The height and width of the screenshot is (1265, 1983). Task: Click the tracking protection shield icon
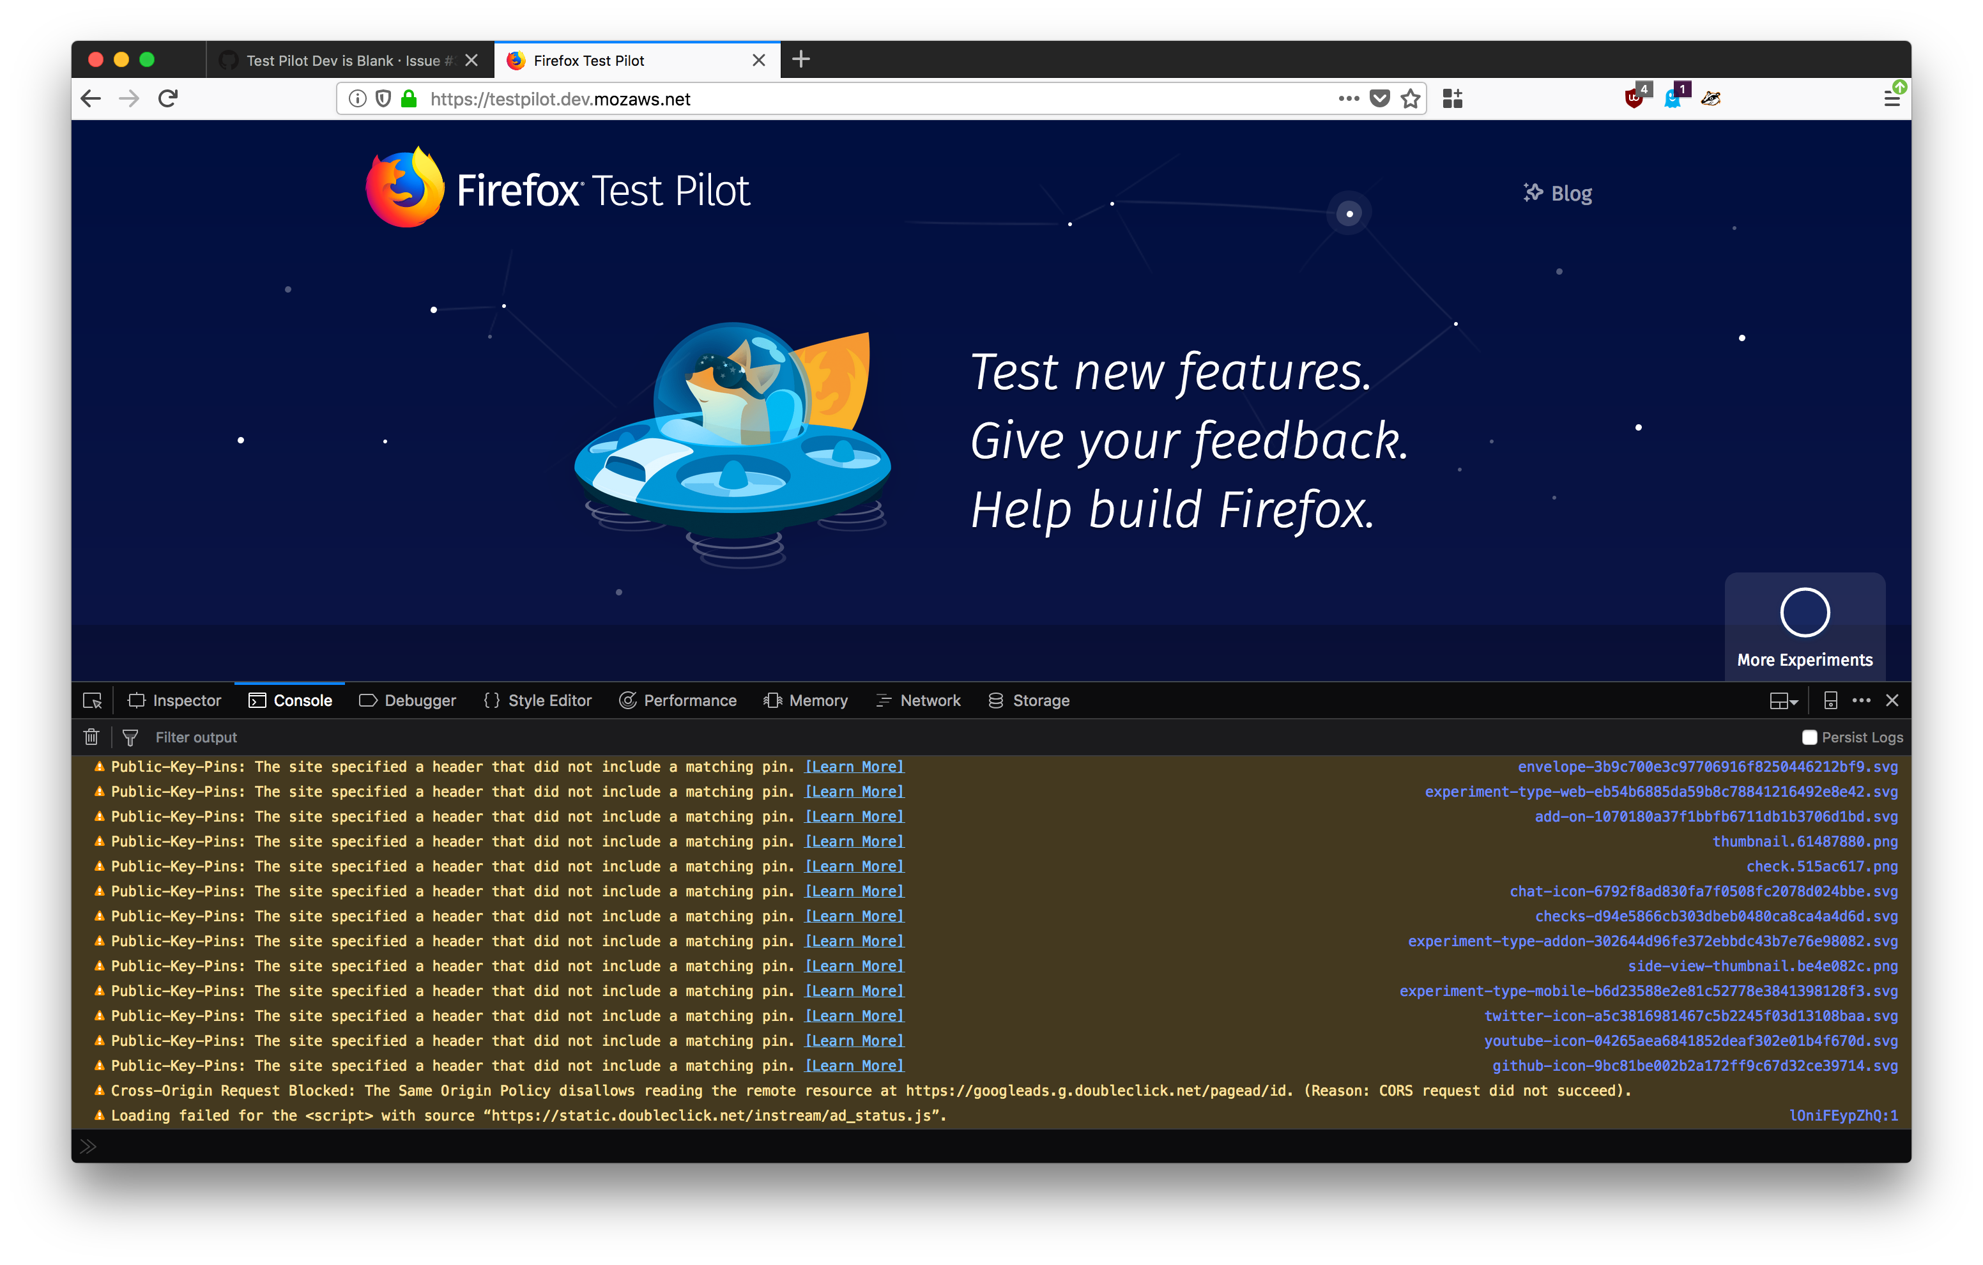coord(383,99)
